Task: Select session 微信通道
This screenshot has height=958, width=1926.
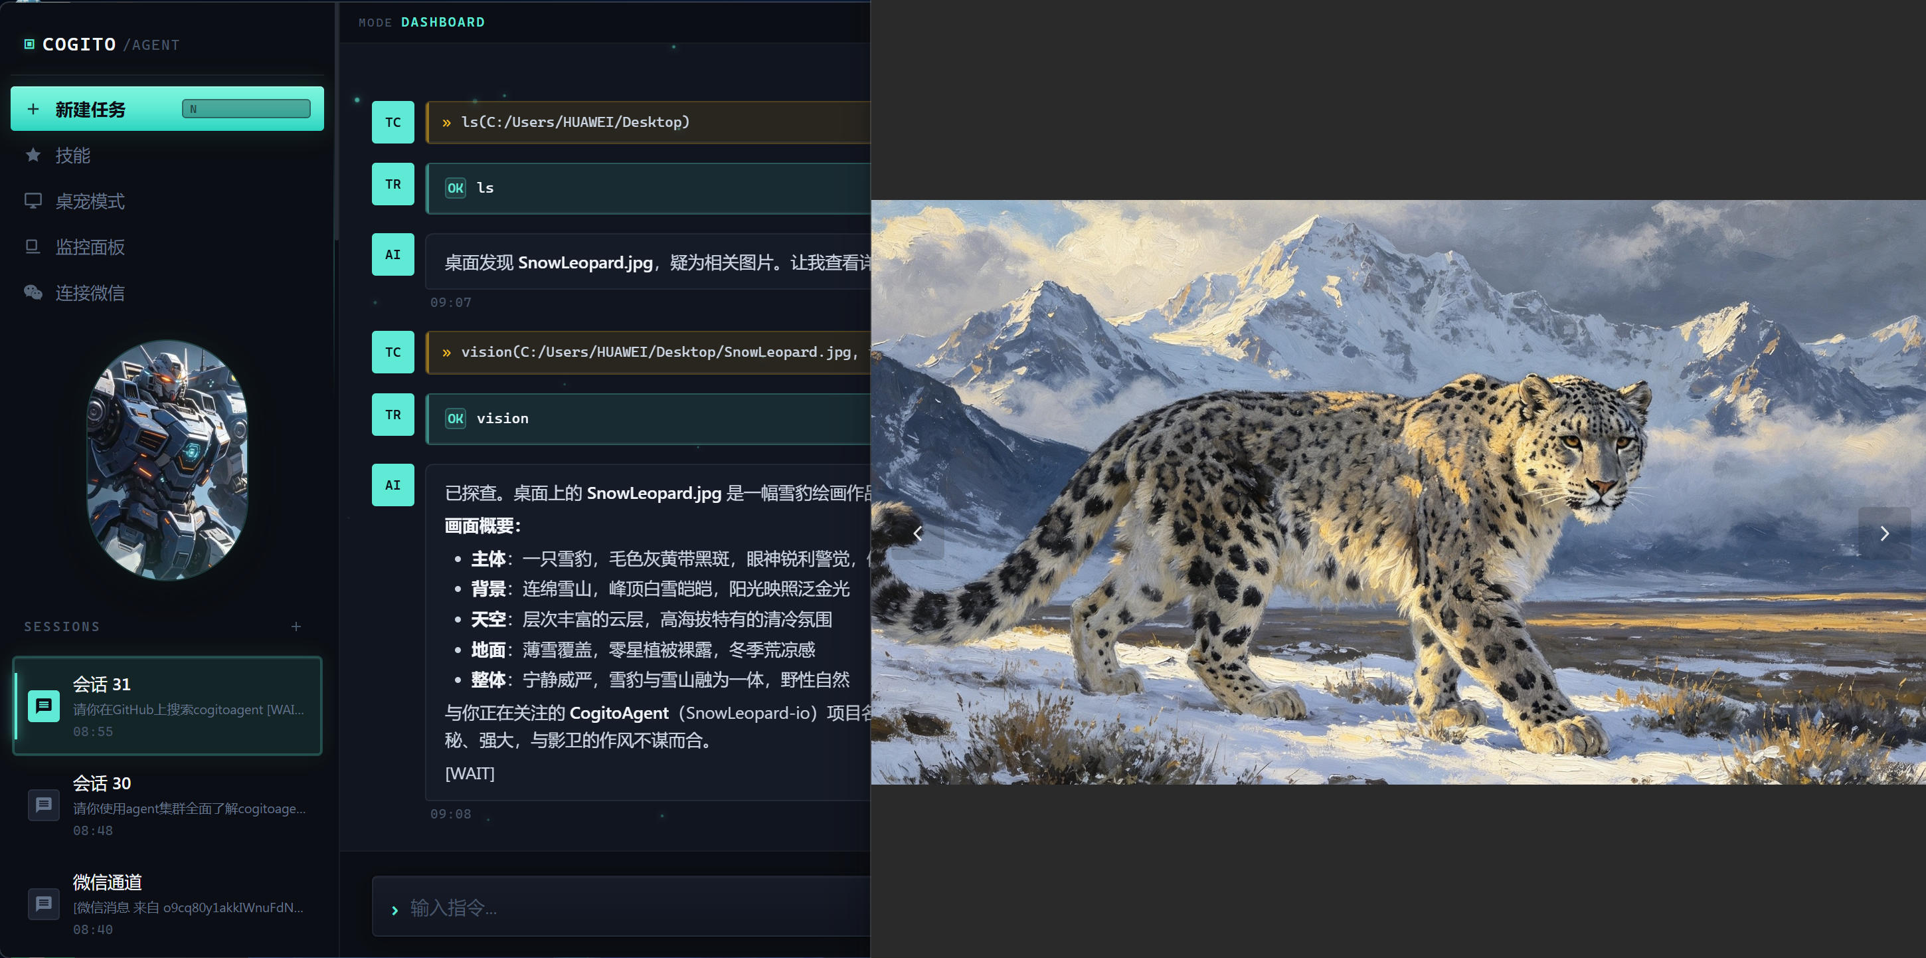Action: pyautogui.click(x=167, y=904)
